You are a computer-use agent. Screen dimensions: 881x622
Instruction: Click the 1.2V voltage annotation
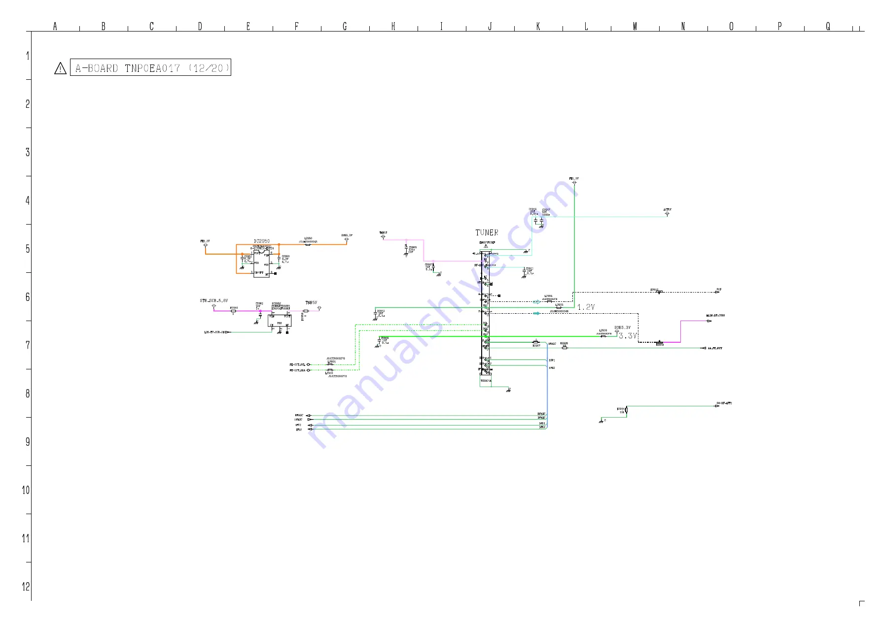pyautogui.click(x=586, y=307)
